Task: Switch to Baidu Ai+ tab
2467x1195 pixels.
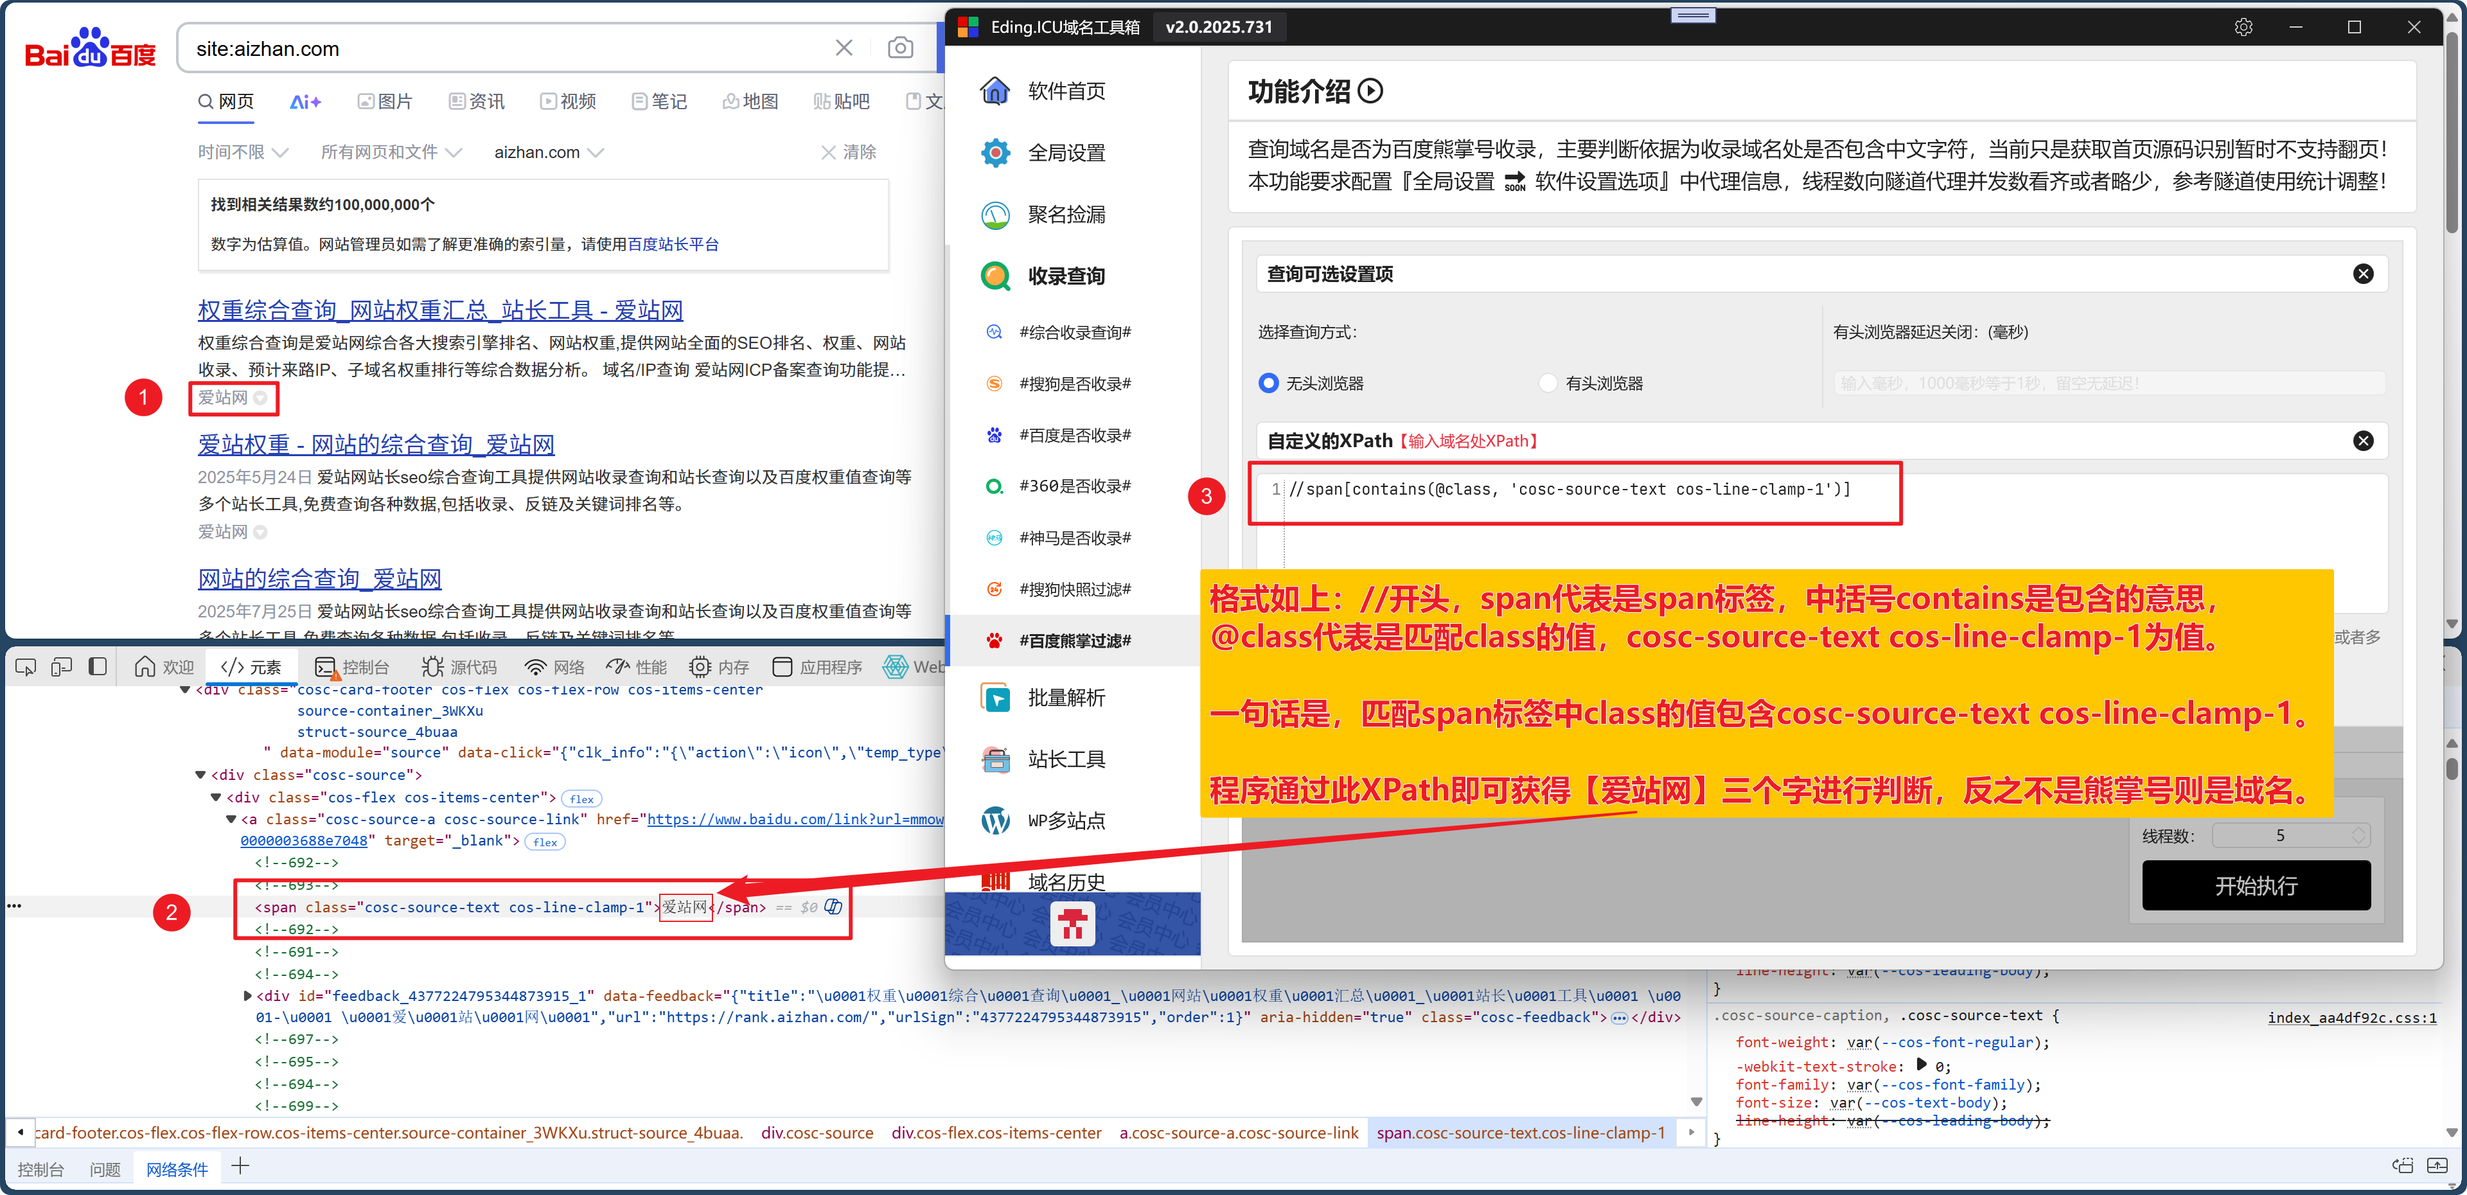Action: (306, 102)
